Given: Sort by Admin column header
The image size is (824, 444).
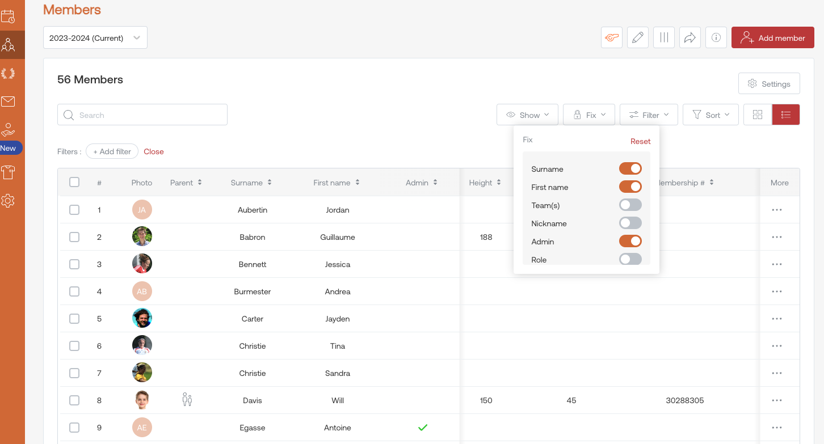Looking at the screenshot, I should tap(422, 183).
